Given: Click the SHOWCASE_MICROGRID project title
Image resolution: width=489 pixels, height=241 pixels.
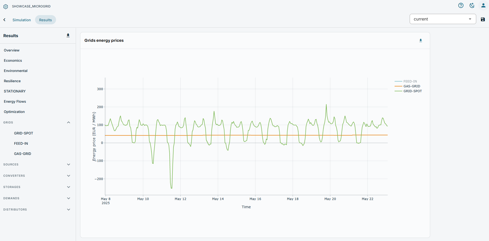Looking at the screenshot, I should click(x=31, y=6).
